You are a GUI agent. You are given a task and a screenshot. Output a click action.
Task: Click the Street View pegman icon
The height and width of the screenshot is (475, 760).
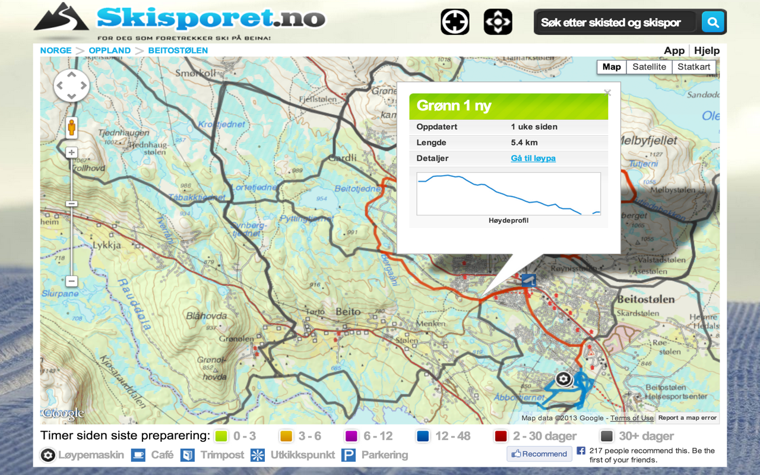(x=72, y=128)
